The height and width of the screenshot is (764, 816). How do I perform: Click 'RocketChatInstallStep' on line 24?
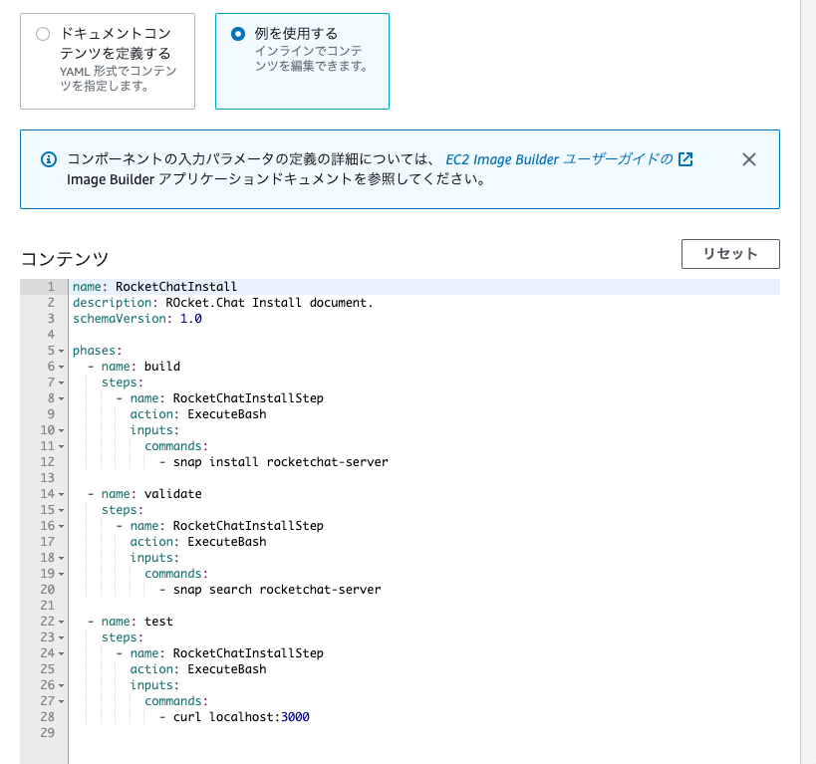click(248, 653)
